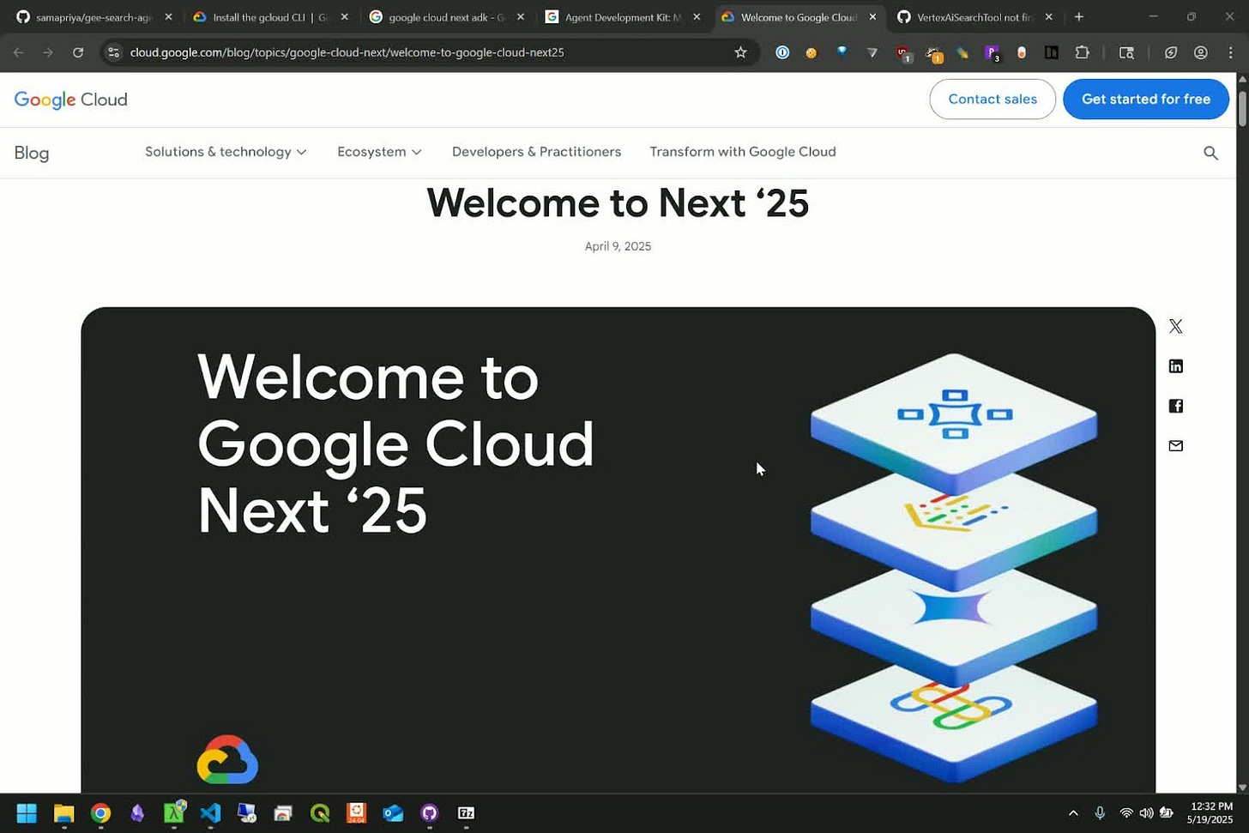Click the 'Welcome to Next '25' heading
Screen dimensions: 1249x833
coord(618,203)
